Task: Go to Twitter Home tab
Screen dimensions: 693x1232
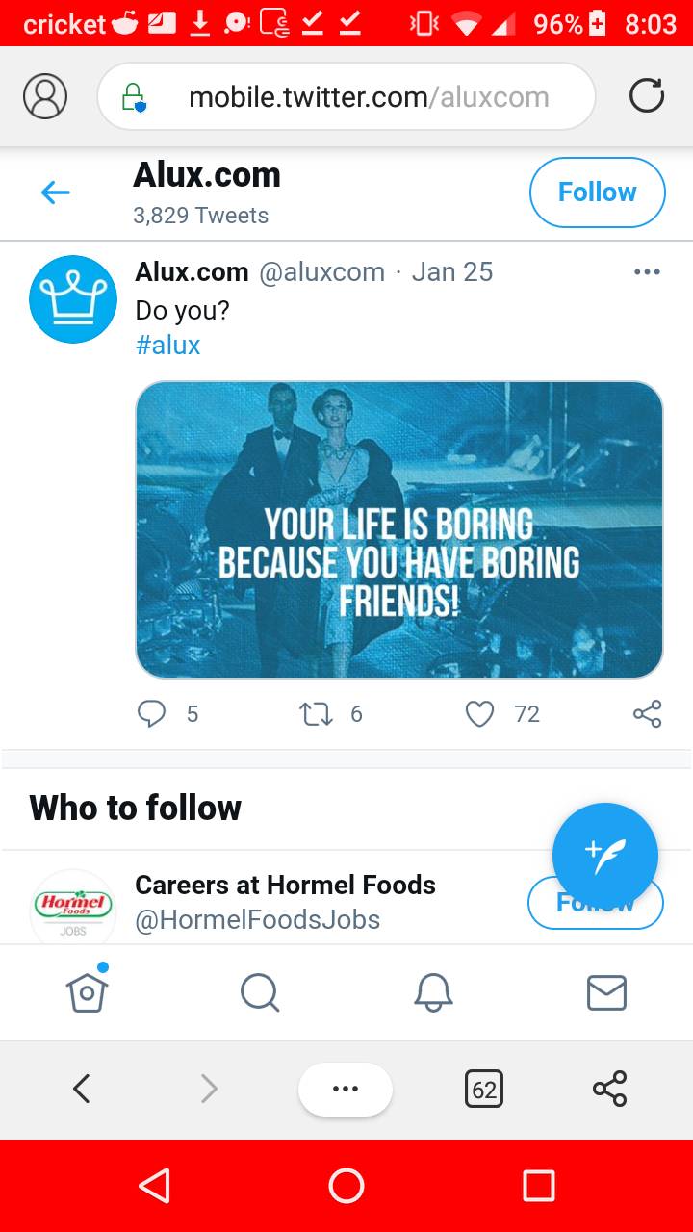Action: (x=87, y=991)
